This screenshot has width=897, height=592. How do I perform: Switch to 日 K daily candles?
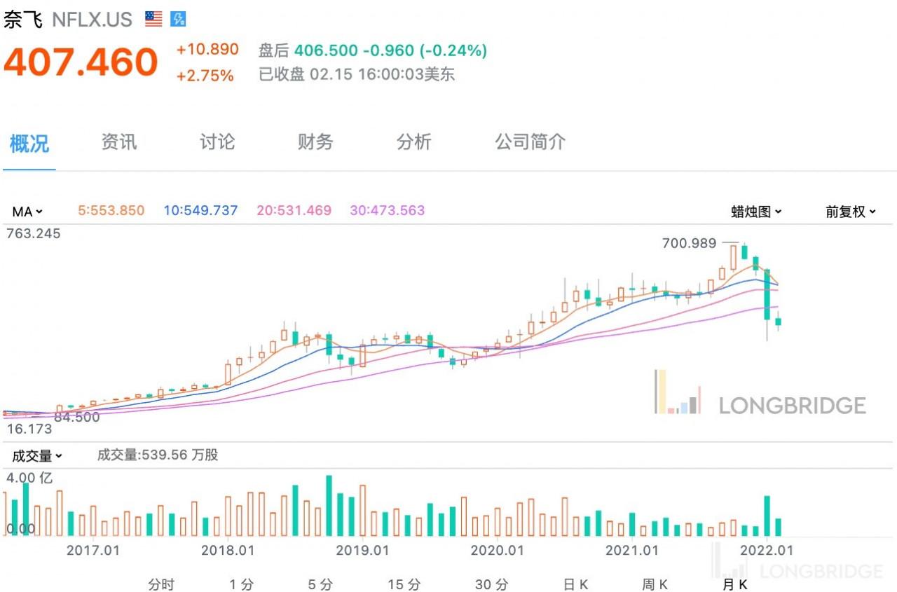coord(575,584)
